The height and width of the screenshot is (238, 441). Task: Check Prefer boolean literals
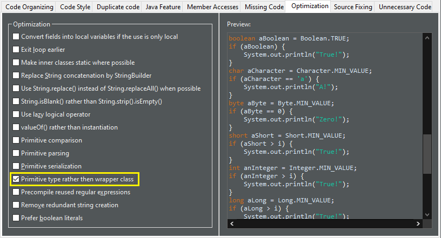pyautogui.click(x=16, y=218)
